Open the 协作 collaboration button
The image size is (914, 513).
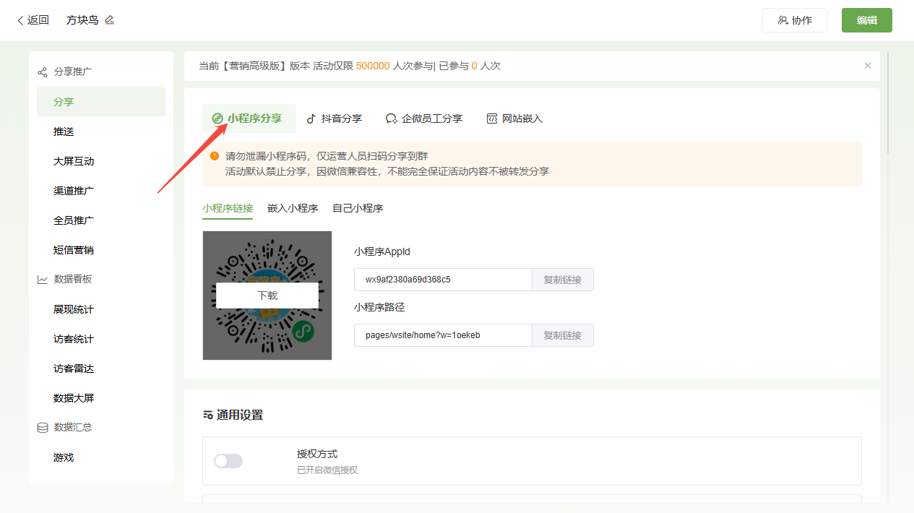[794, 20]
